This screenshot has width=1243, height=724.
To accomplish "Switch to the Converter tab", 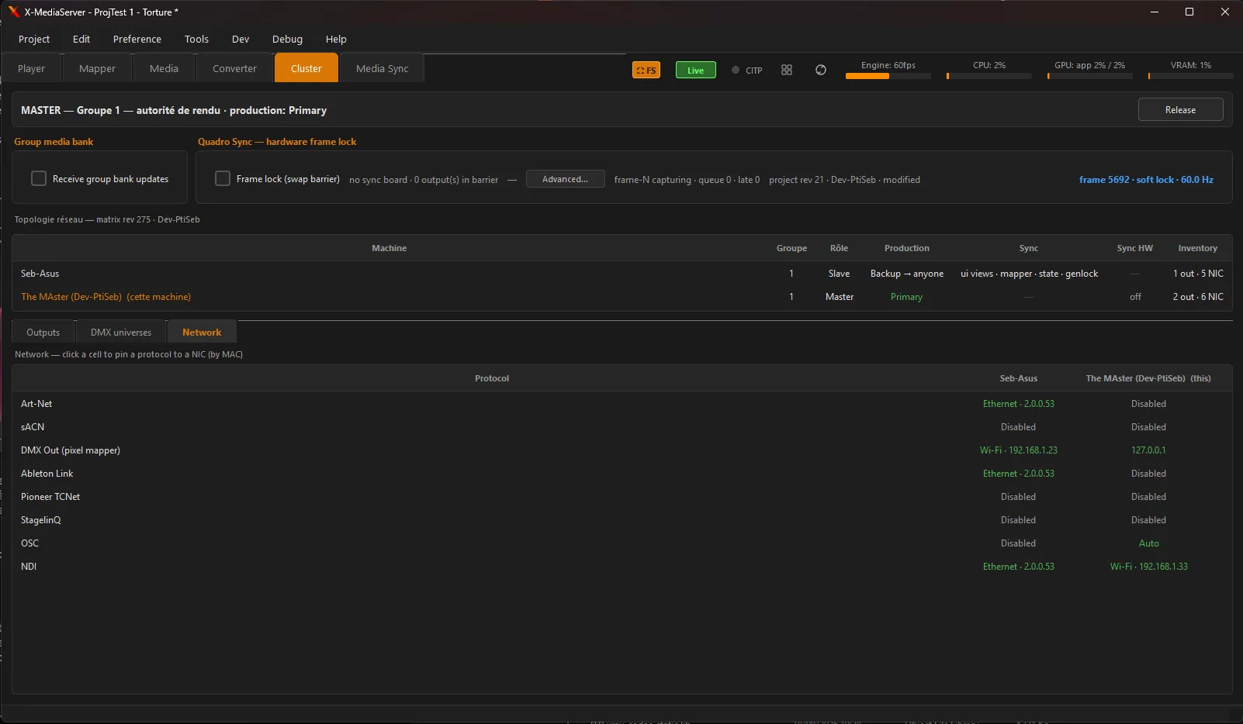I will (234, 68).
